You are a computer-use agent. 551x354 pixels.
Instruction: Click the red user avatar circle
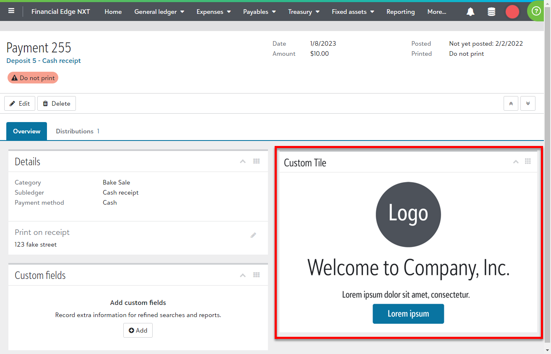coord(512,12)
